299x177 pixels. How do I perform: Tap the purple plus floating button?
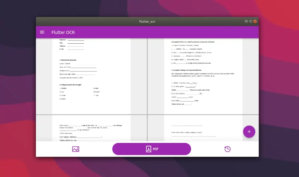click(x=249, y=132)
